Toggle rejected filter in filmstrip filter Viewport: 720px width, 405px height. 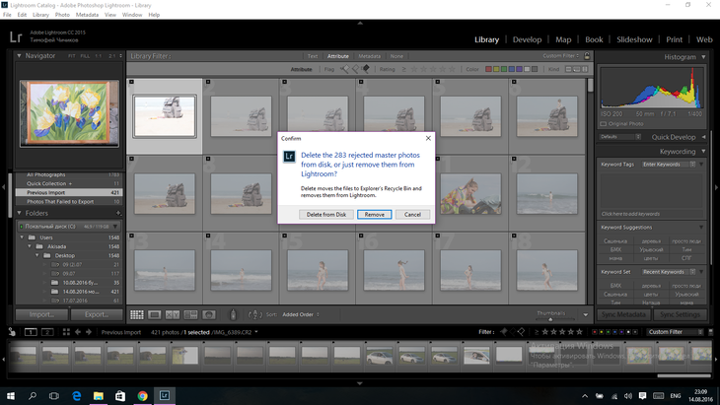point(521,332)
